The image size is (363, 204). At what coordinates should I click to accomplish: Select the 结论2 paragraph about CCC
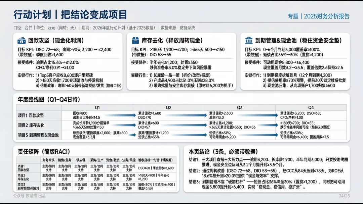click(266, 173)
